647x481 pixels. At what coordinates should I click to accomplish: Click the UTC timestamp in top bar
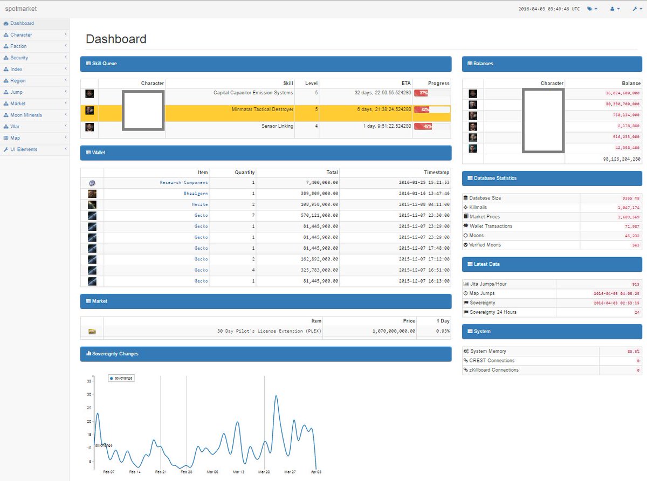(549, 9)
